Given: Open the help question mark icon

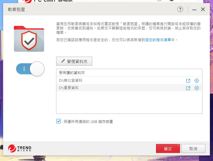Looking at the screenshot, I should 180,9.
